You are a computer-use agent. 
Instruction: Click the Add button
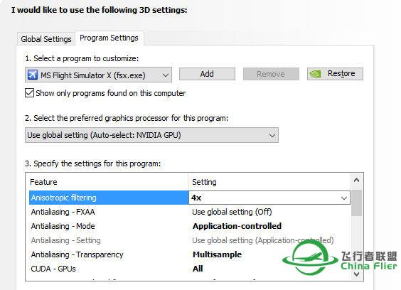207,74
